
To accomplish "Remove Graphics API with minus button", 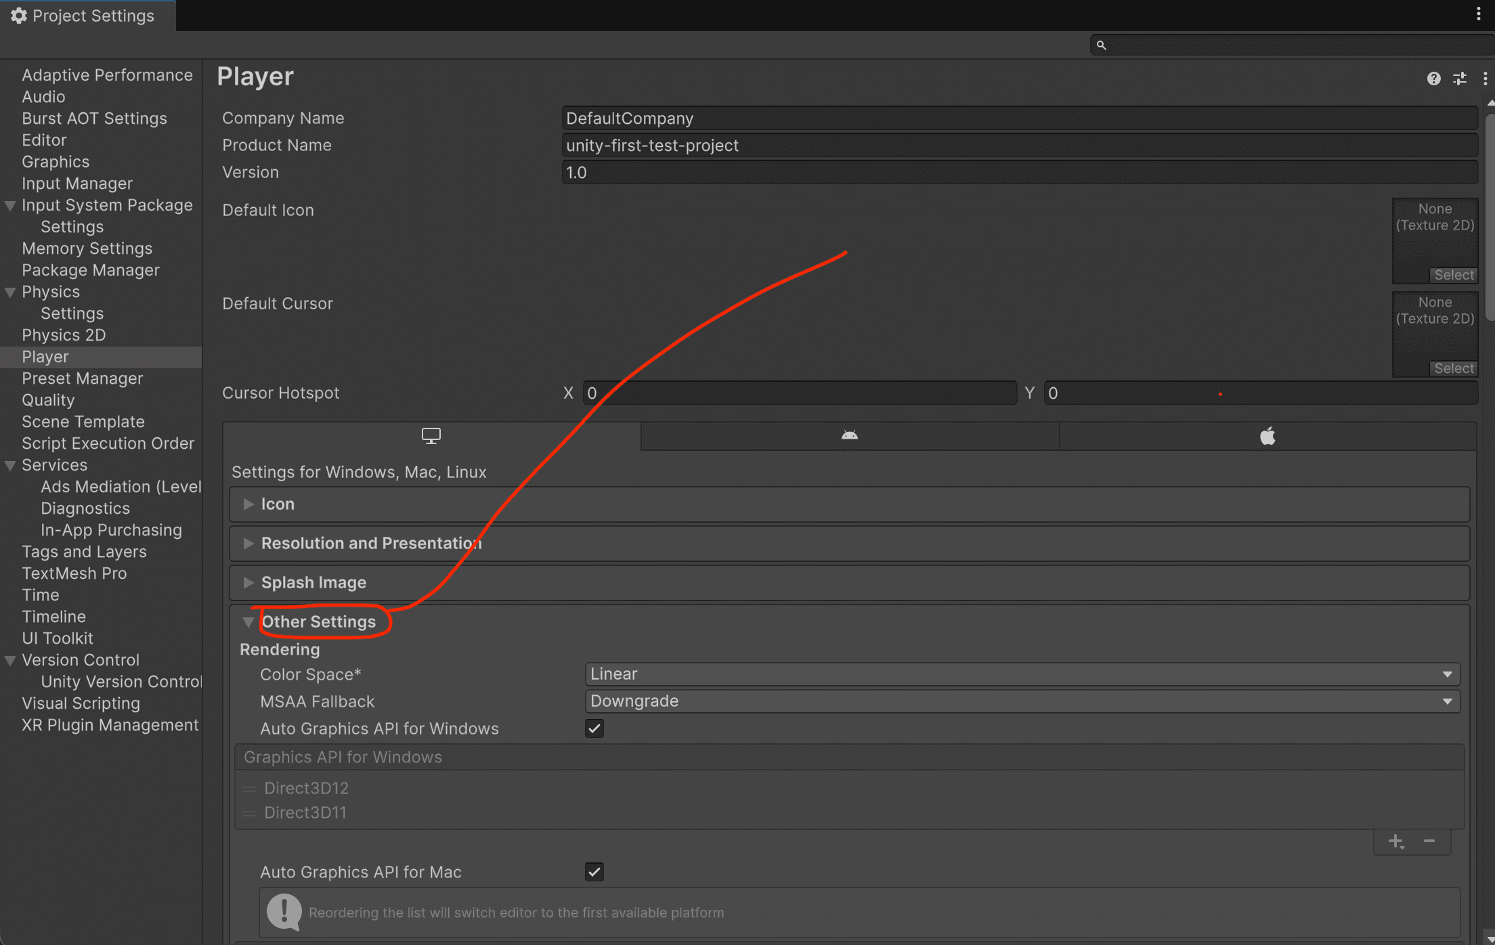I will point(1429,841).
